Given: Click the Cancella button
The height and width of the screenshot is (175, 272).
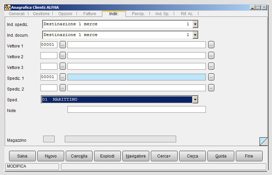Looking at the screenshot, I should [79, 156].
